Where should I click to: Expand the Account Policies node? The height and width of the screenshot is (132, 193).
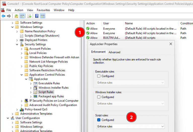[22, 49]
